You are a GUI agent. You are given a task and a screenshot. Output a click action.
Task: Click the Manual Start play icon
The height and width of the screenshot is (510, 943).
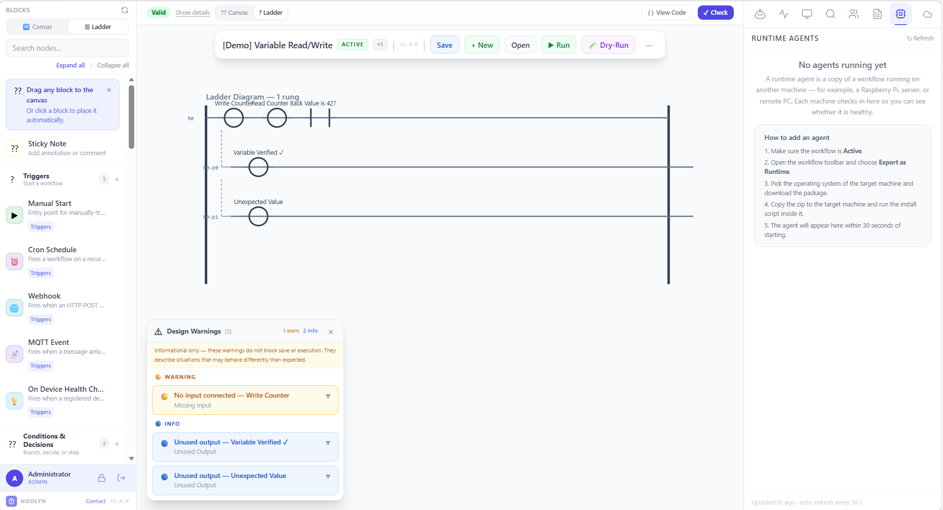[14, 215]
